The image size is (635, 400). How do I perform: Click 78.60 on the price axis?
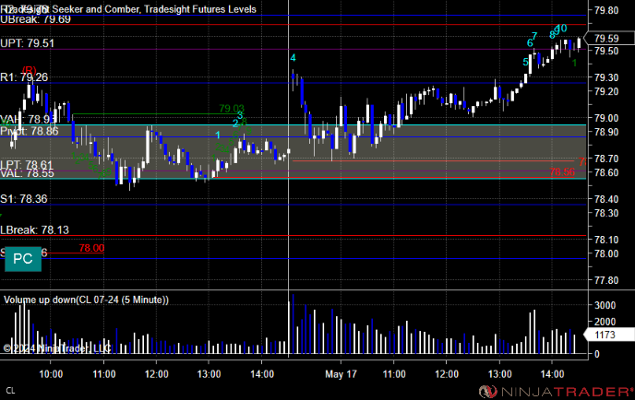pyautogui.click(x=606, y=172)
